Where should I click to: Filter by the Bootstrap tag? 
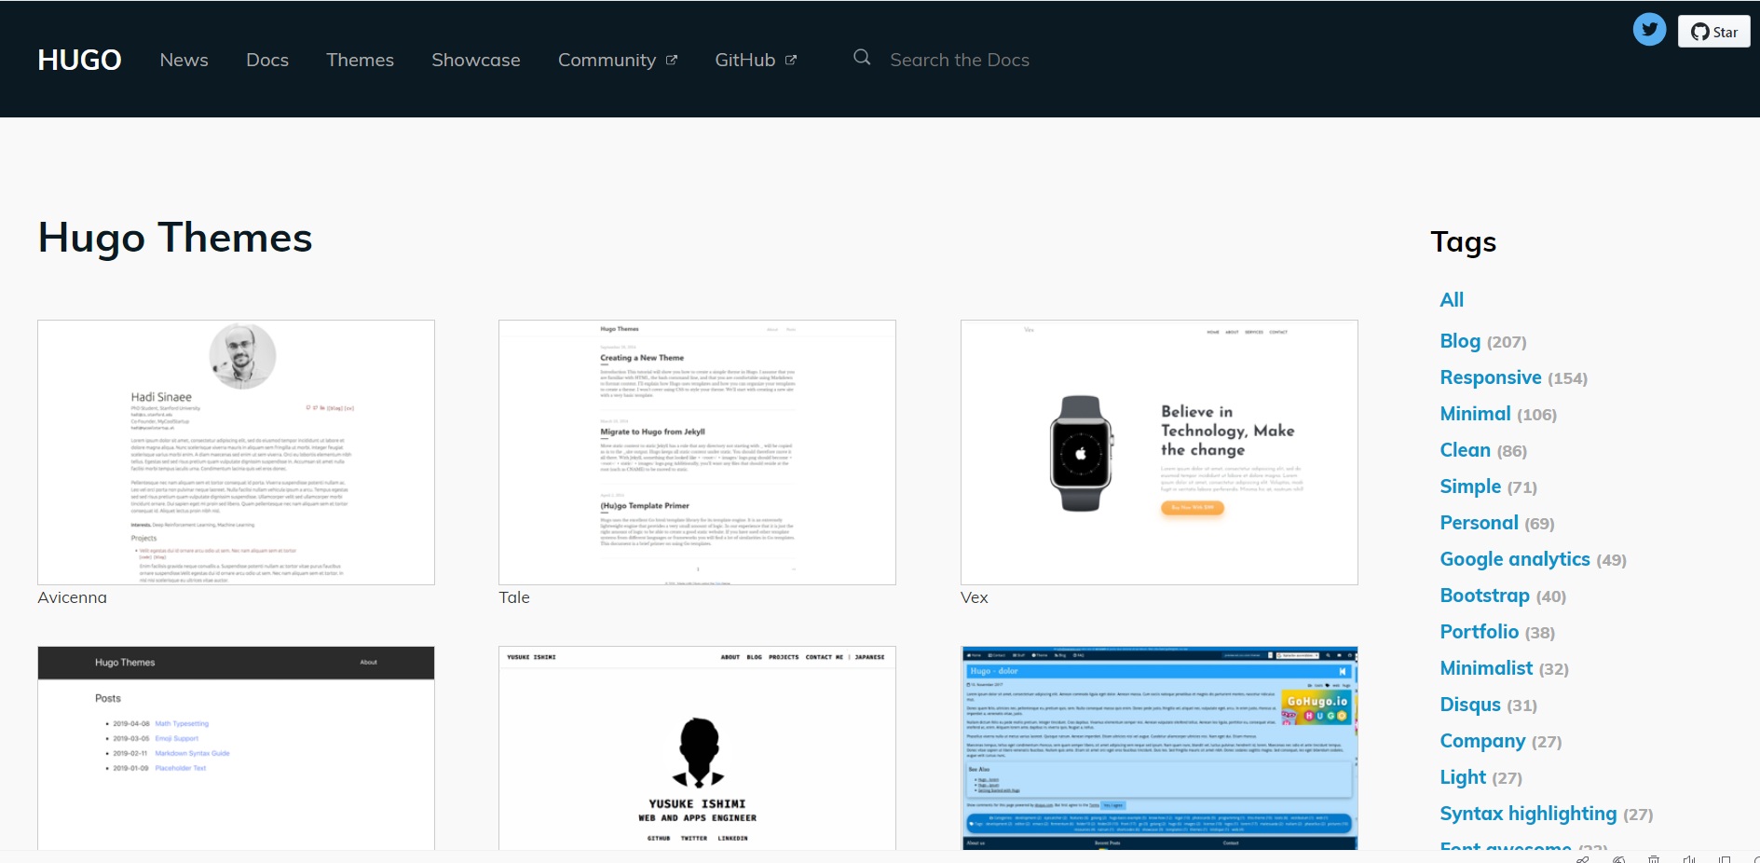point(1484,596)
